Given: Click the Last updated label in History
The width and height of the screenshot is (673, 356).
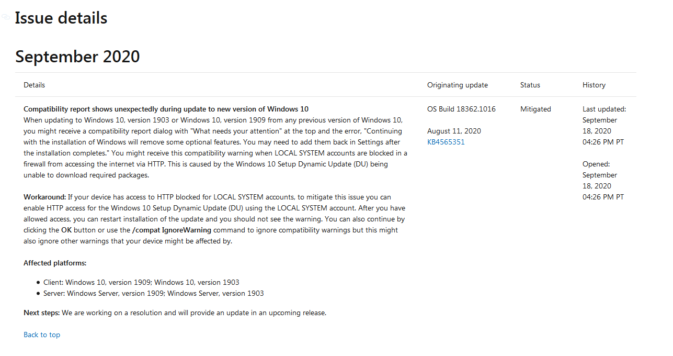Looking at the screenshot, I should coord(604,109).
